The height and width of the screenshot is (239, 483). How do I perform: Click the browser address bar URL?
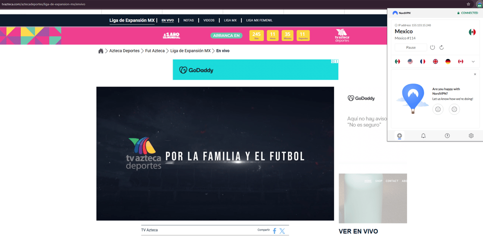43,4
